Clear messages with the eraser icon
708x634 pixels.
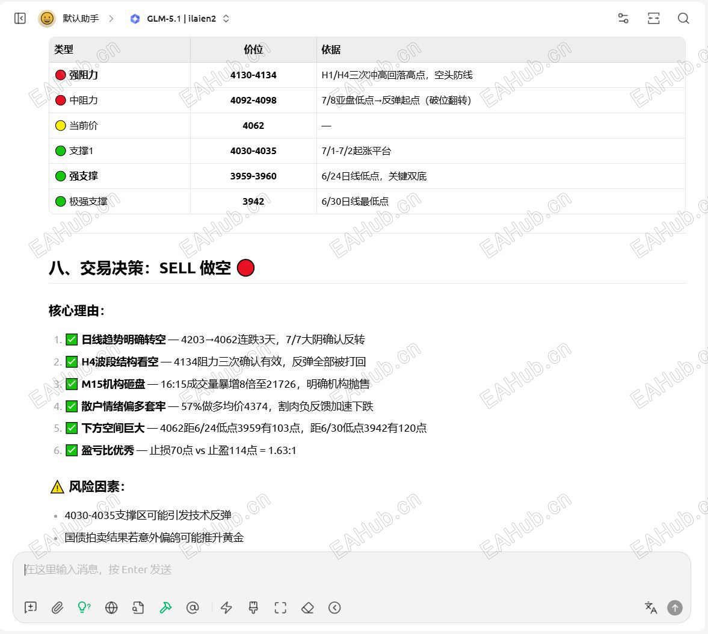[307, 608]
